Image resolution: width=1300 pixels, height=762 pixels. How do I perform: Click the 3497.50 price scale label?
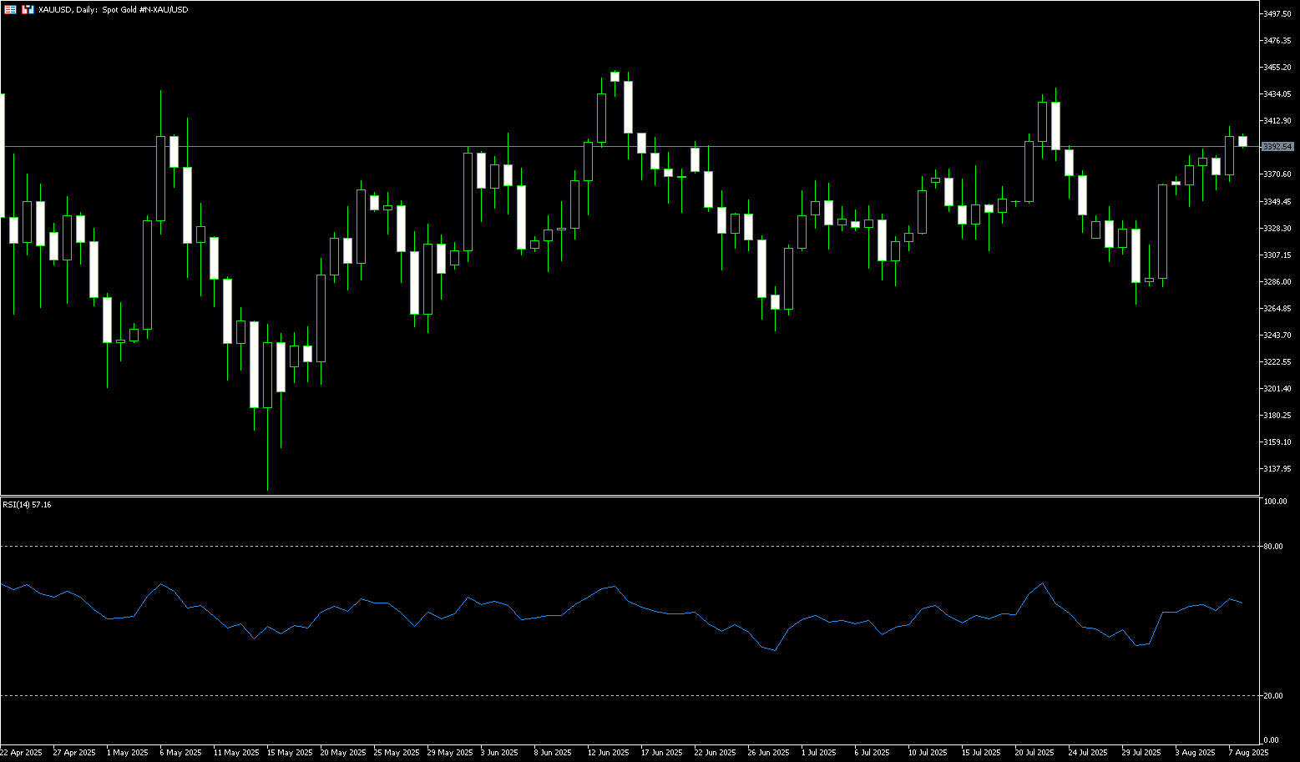pos(1277,14)
